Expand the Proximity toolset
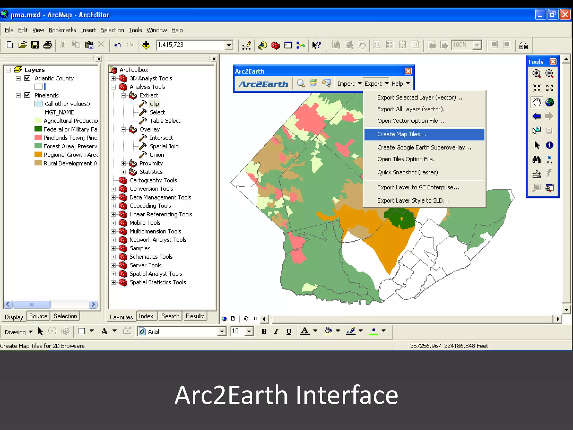The height and width of the screenshot is (430, 573). 123,163
